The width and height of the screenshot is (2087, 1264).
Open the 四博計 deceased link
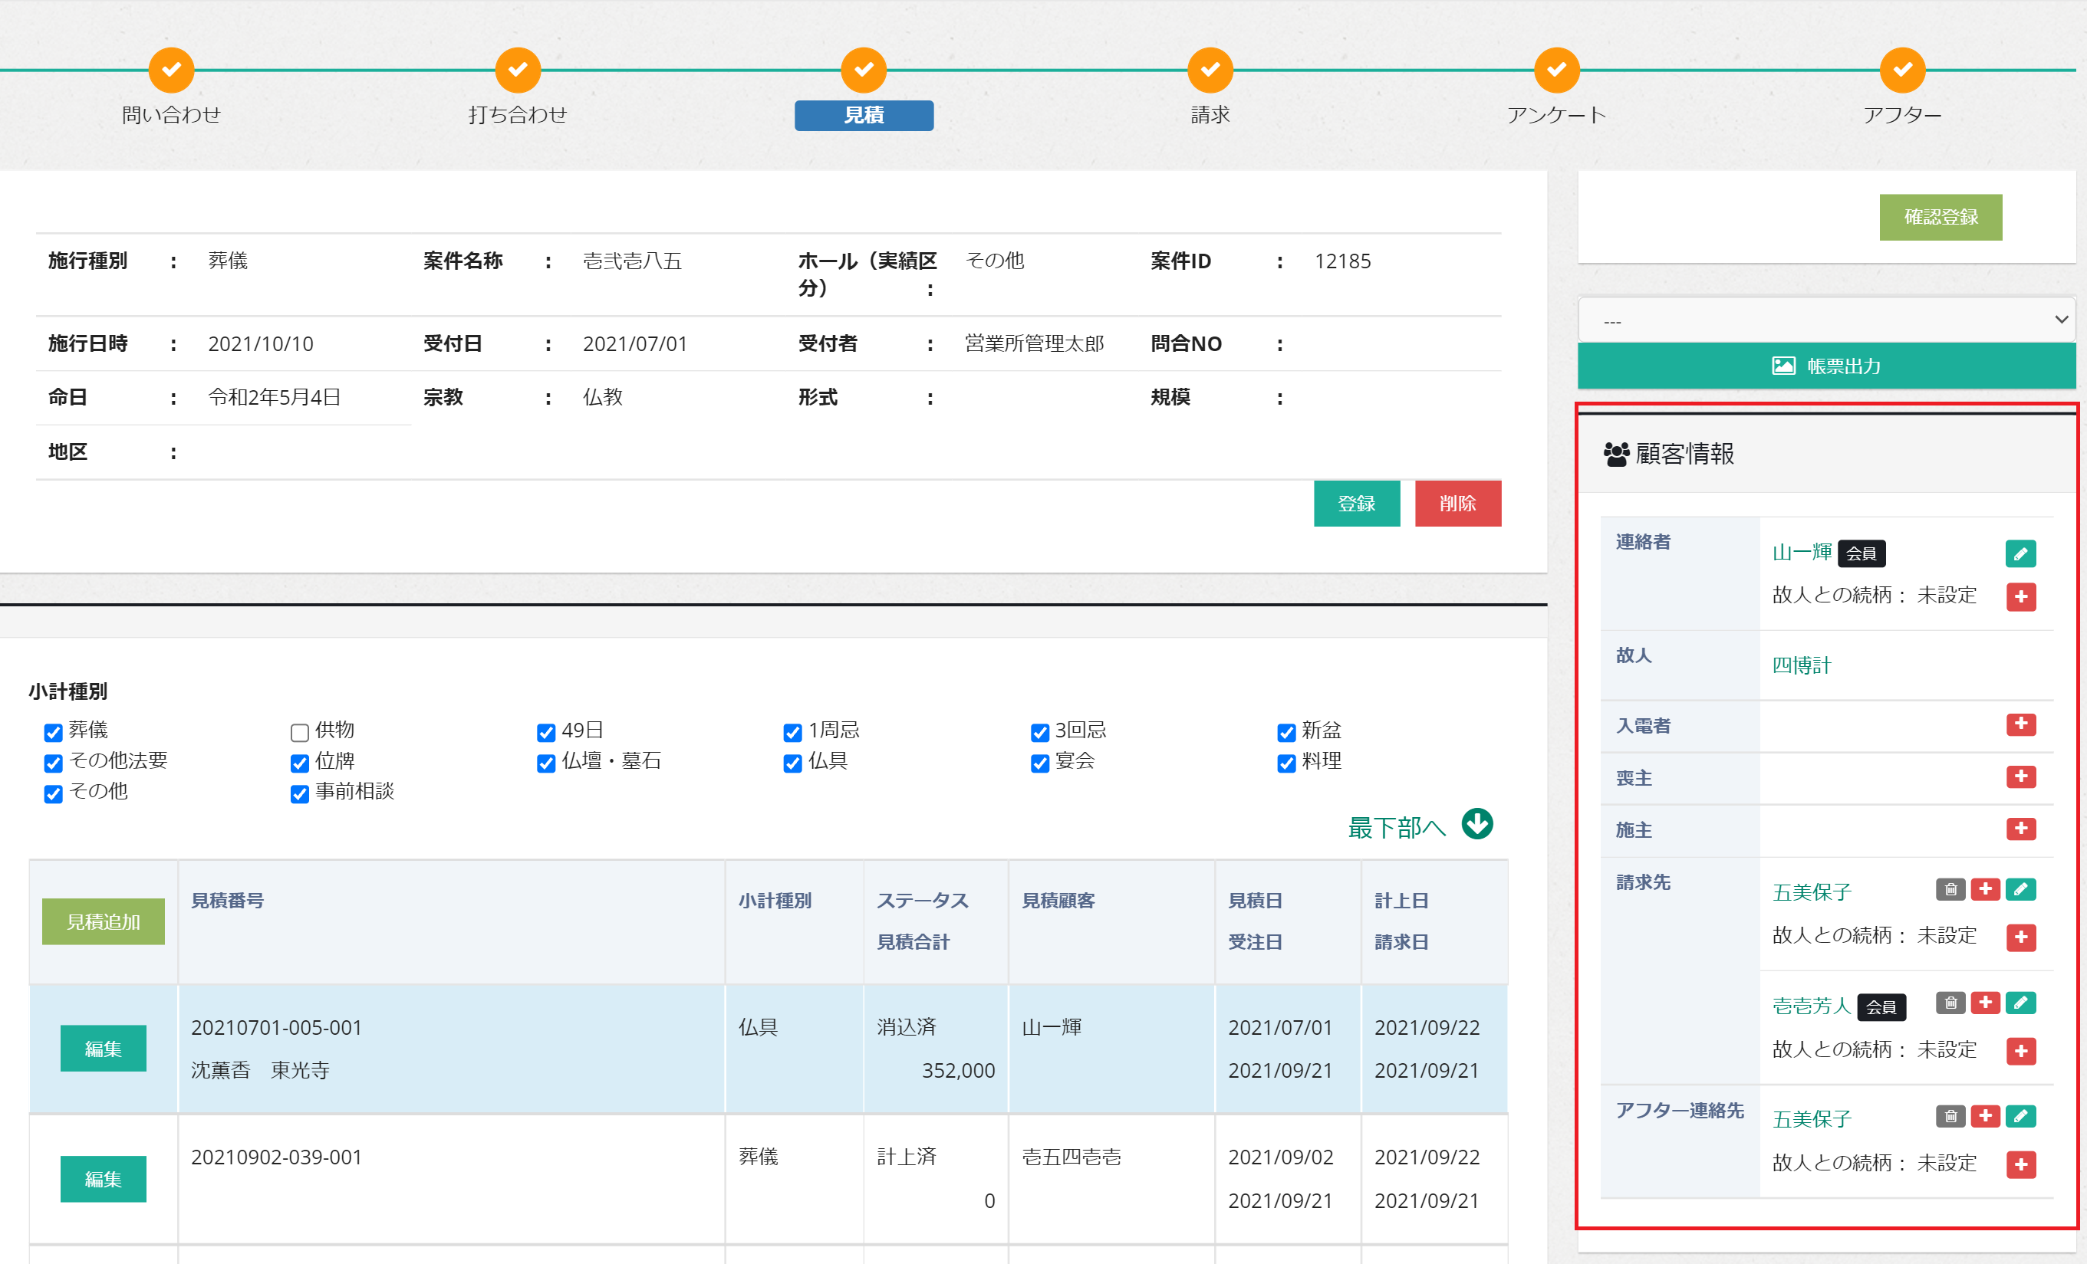pos(1801,665)
